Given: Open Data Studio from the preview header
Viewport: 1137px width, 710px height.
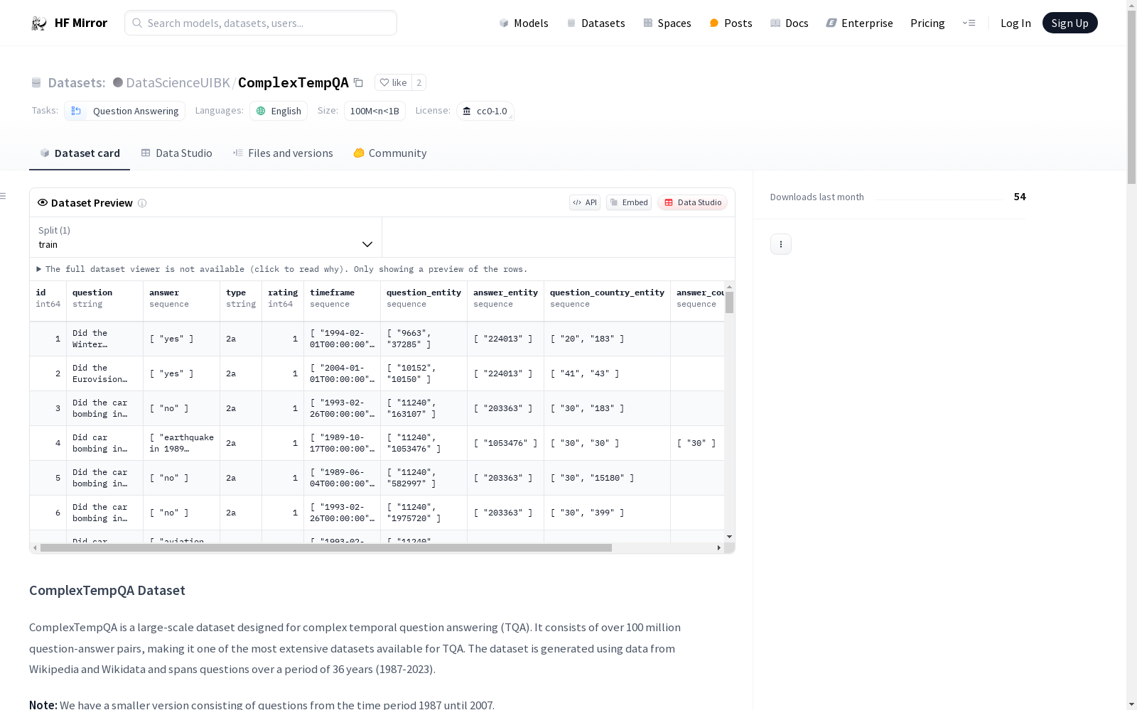Looking at the screenshot, I should pyautogui.click(x=692, y=202).
